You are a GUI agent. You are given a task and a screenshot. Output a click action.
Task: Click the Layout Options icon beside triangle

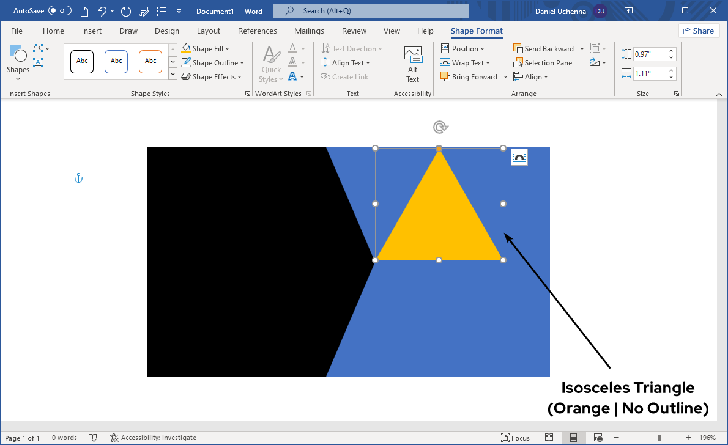[519, 157]
